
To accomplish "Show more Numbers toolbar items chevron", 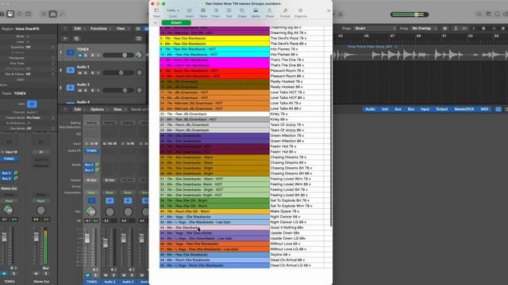I will click(x=329, y=10).
